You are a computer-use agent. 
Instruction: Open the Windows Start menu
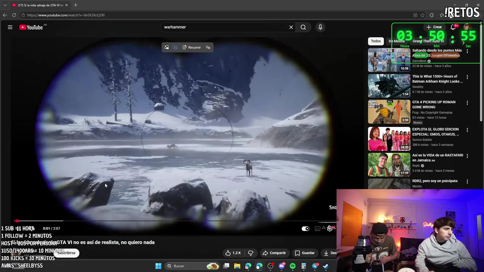158,266
